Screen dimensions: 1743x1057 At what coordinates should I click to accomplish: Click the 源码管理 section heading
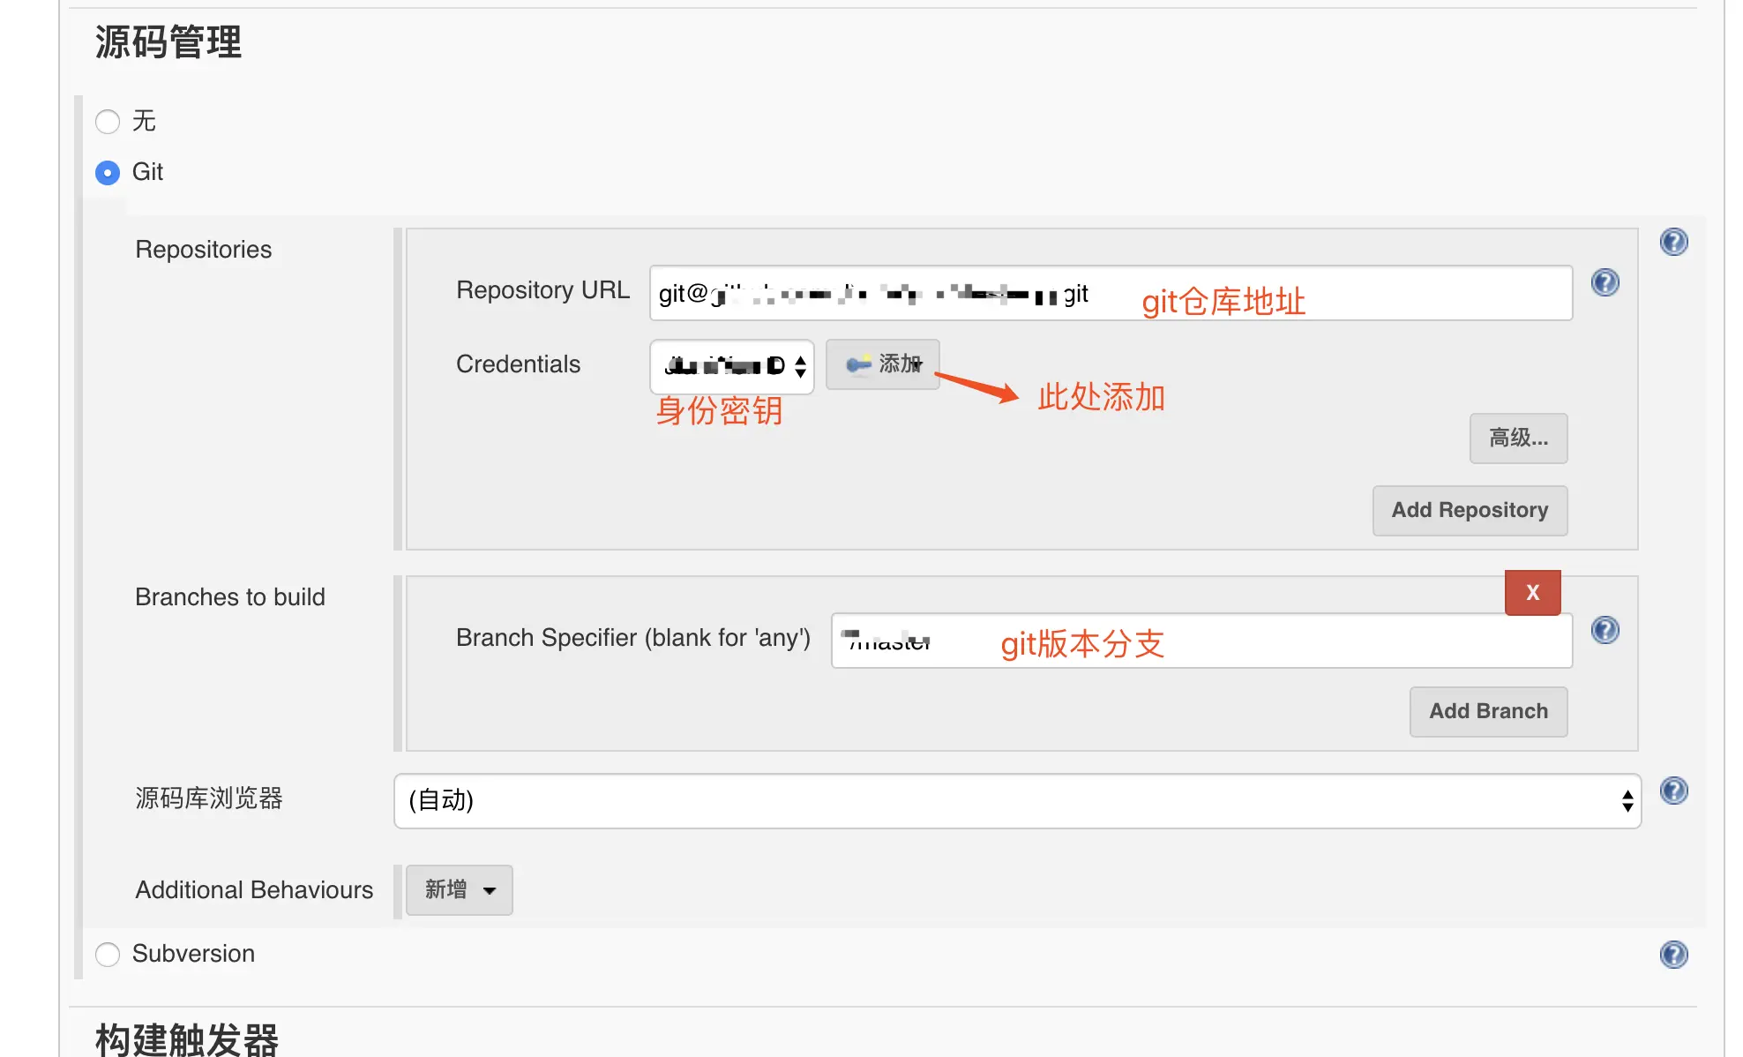click(168, 42)
